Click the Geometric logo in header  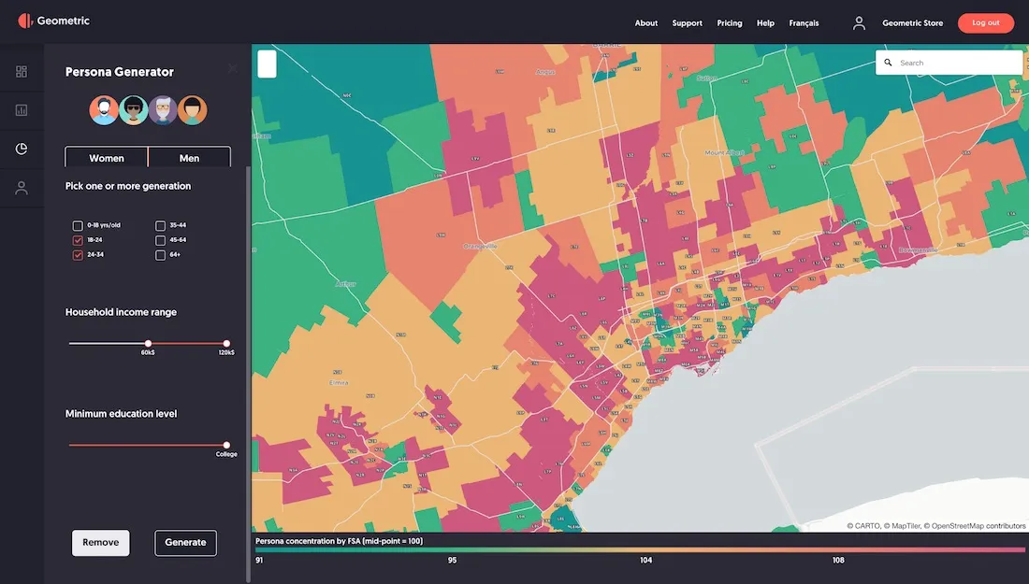pyautogui.click(x=53, y=21)
